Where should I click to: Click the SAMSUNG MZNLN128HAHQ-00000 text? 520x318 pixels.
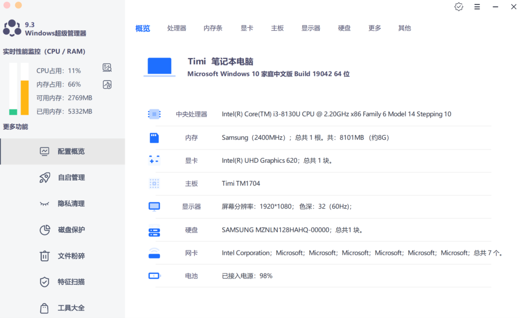292,230
